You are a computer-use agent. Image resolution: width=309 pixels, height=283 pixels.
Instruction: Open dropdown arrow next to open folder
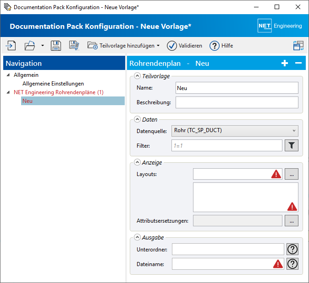[42, 46]
